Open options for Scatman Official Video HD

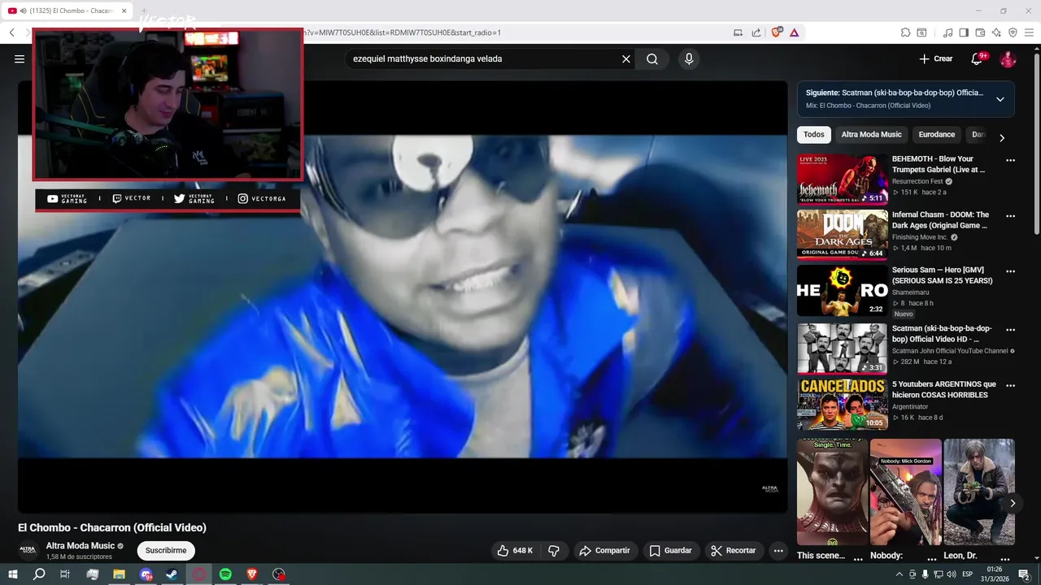(1011, 330)
